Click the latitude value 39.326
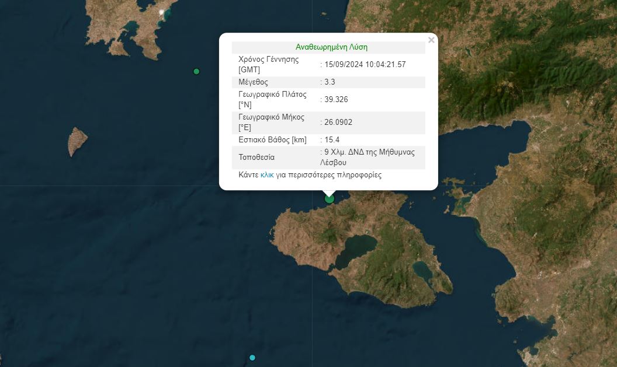The image size is (617, 367). [x=336, y=100]
